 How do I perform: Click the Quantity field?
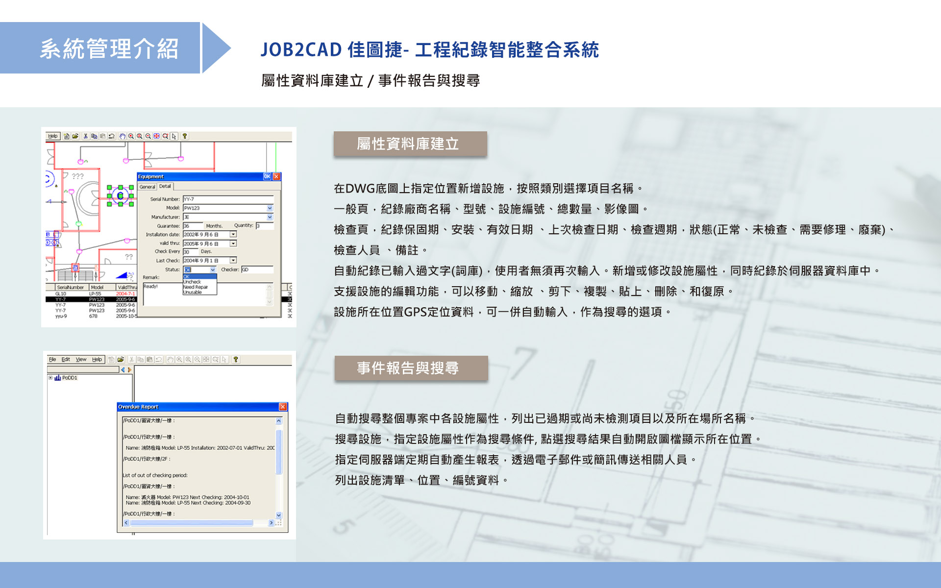(x=265, y=226)
